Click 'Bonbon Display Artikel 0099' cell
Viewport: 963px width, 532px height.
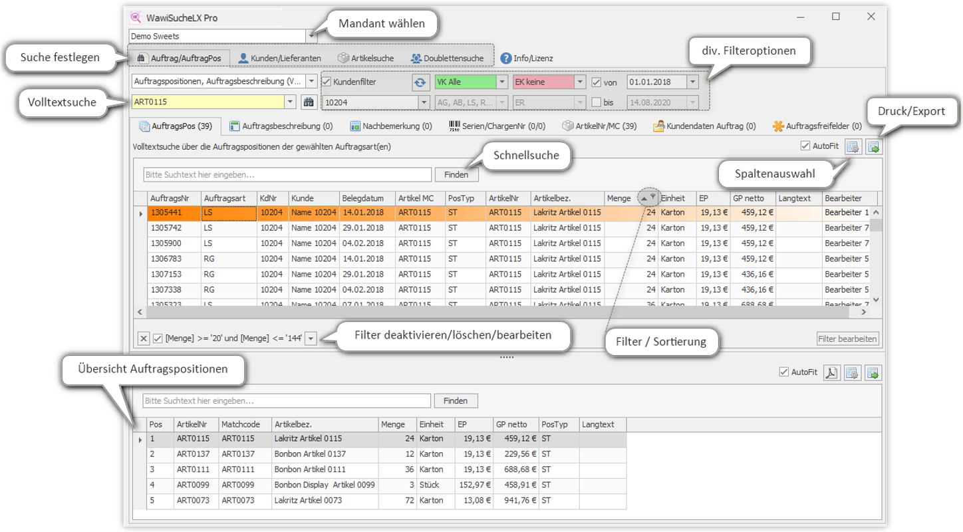(325, 485)
